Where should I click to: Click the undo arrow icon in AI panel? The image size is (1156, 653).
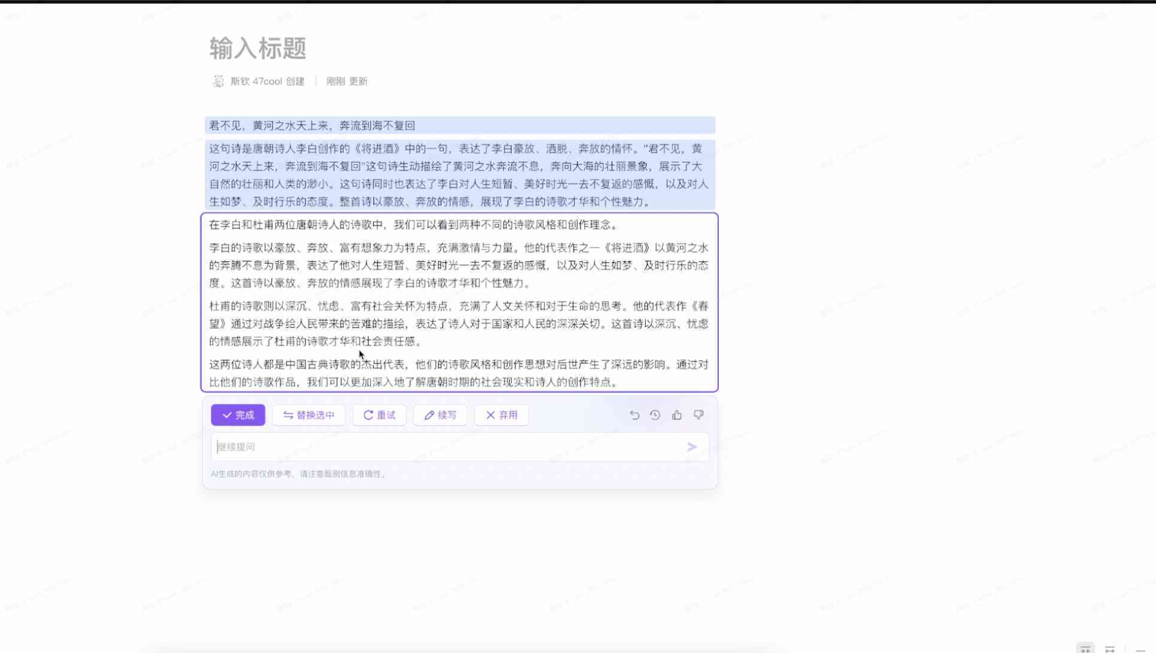[x=634, y=415]
